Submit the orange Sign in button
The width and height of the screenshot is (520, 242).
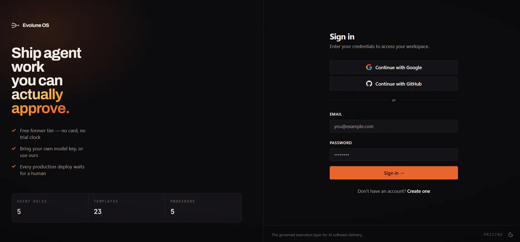point(394,173)
